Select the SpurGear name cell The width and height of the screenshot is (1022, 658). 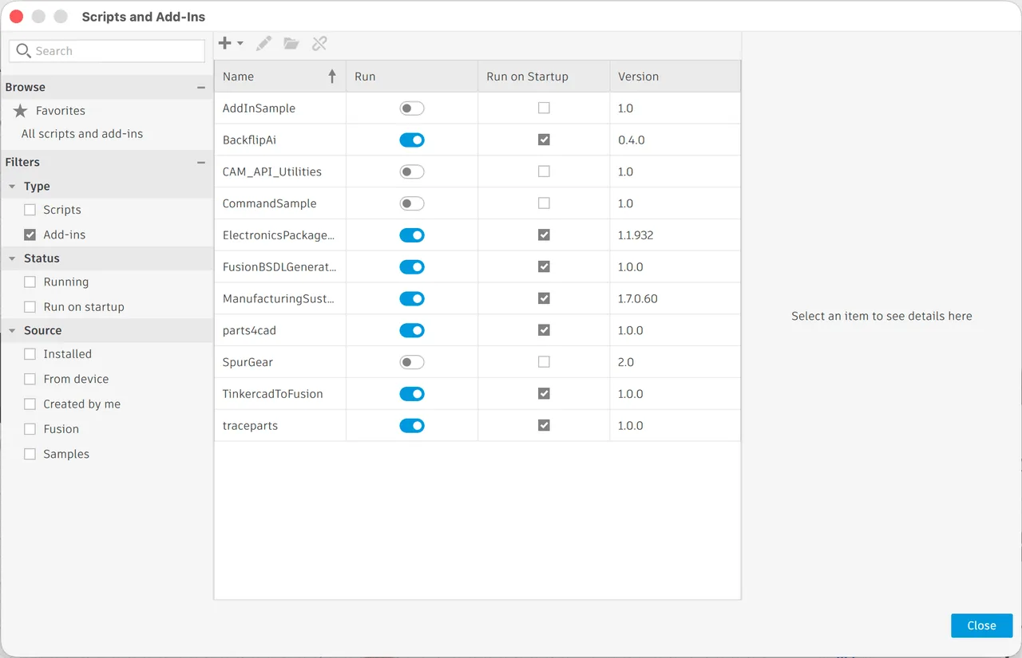pos(280,362)
